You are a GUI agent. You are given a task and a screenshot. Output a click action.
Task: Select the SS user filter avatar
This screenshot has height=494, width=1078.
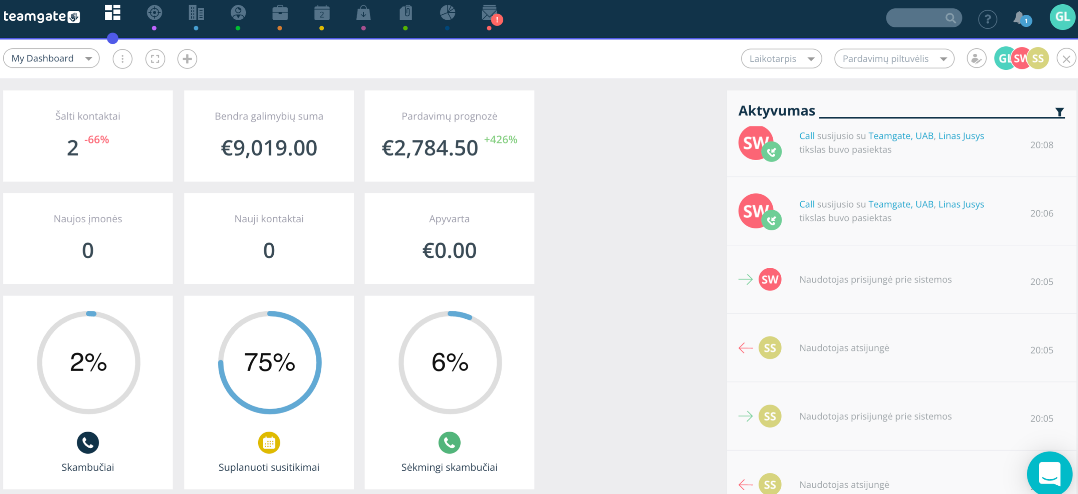point(1038,58)
